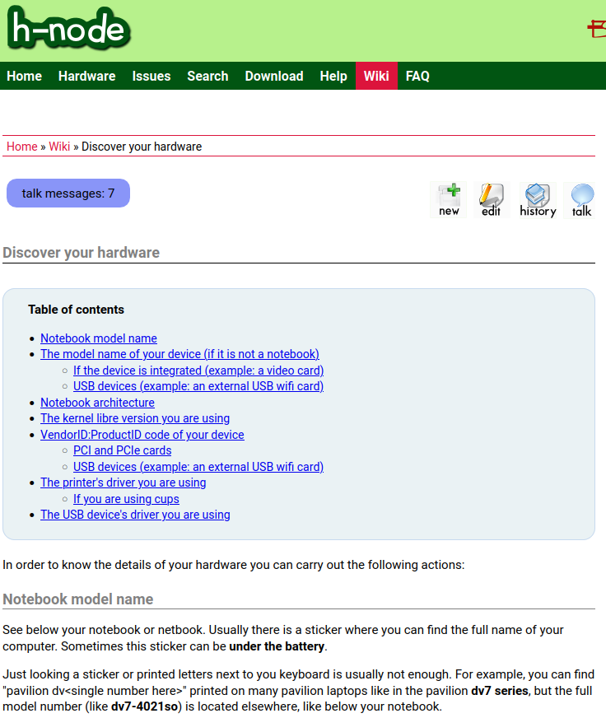View page history icon
This screenshot has height=718, width=606.
(x=538, y=200)
